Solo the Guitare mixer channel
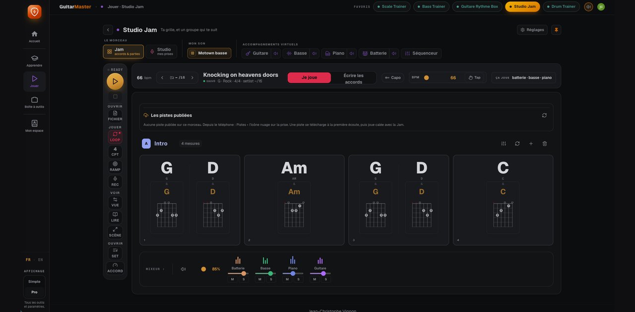Image resolution: width=635 pixels, height=312 pixels. point(326,279)
